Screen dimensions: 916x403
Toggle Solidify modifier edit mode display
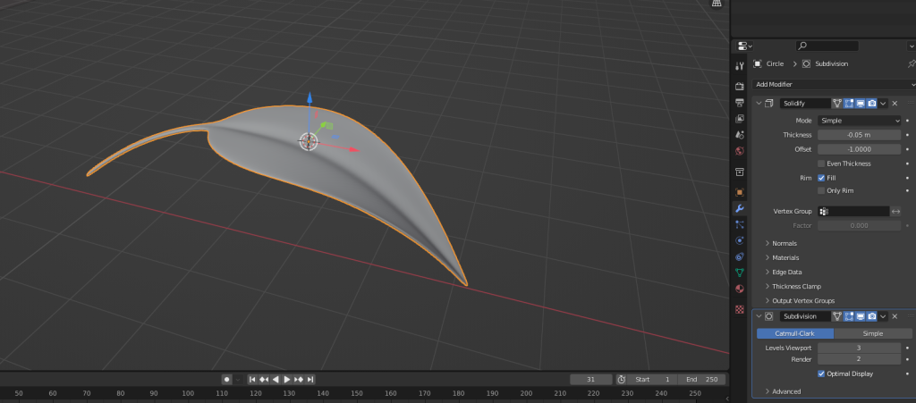[849, 104]
